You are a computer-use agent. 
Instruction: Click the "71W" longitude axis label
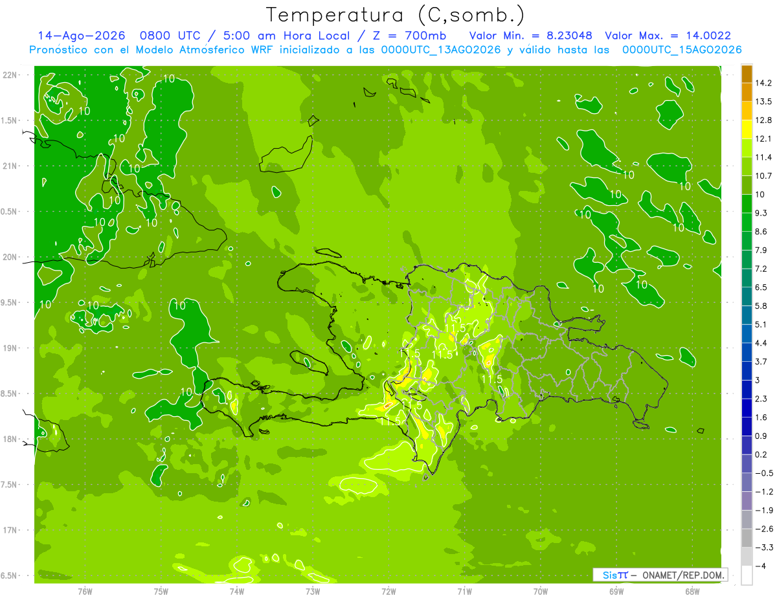[x=464, y=591]
